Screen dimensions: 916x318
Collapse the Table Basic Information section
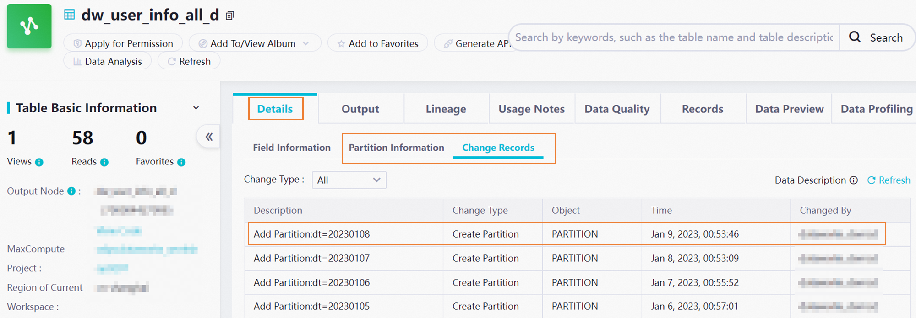click(x=196, y=108)
